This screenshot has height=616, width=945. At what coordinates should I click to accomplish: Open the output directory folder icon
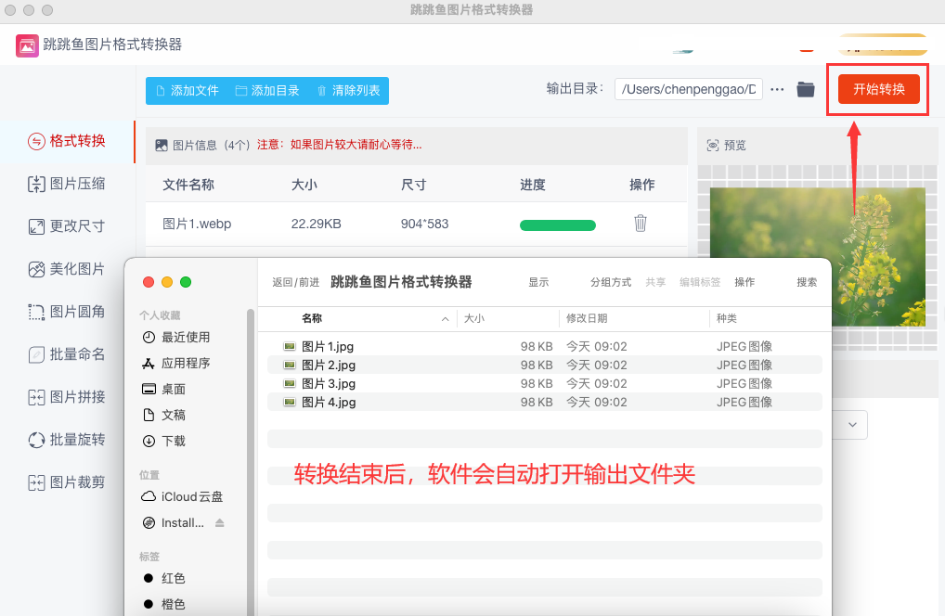[x=805, y=89]
